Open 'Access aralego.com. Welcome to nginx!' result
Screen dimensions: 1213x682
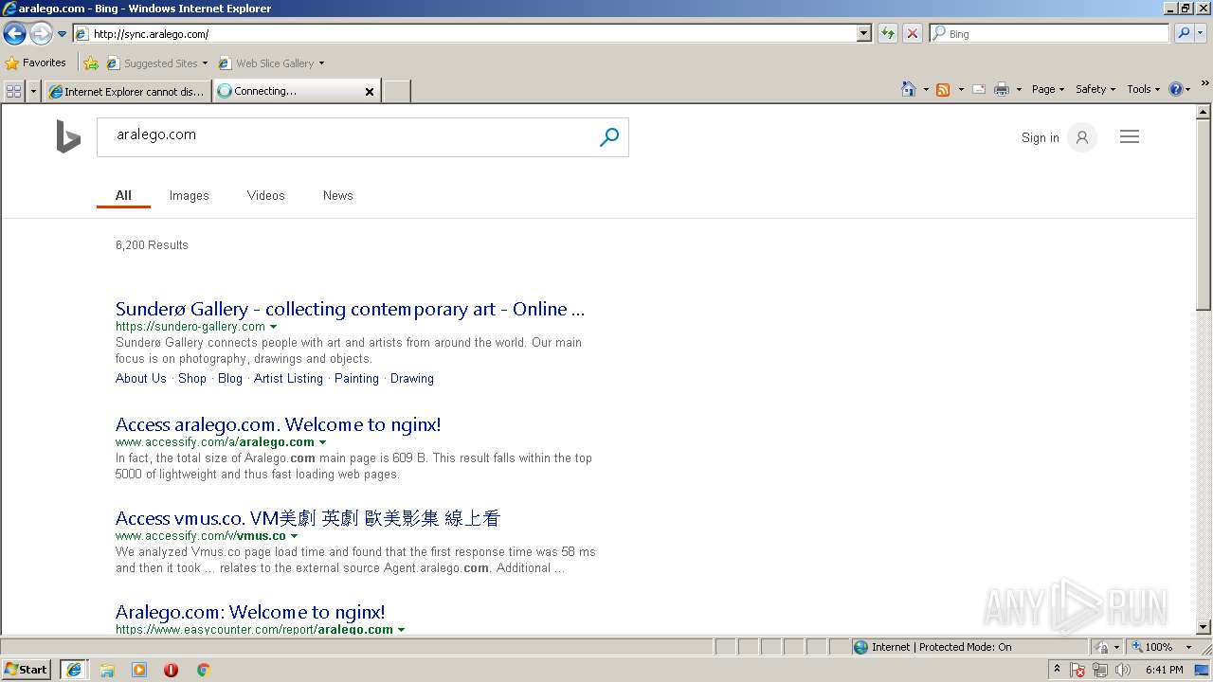click(x=279, y=424)
